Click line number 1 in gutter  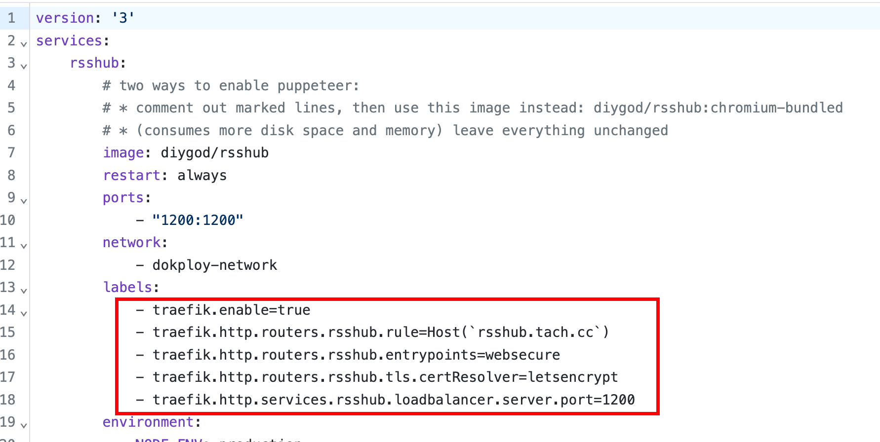click(11, 18)
